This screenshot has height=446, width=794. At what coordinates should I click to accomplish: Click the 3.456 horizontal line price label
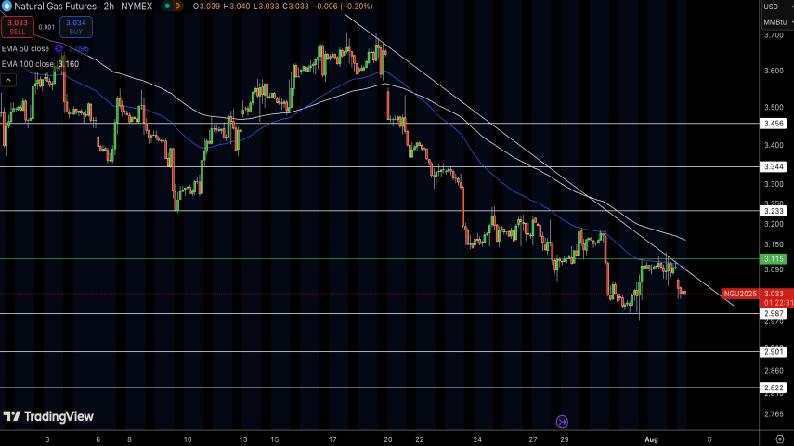point(774,123)
